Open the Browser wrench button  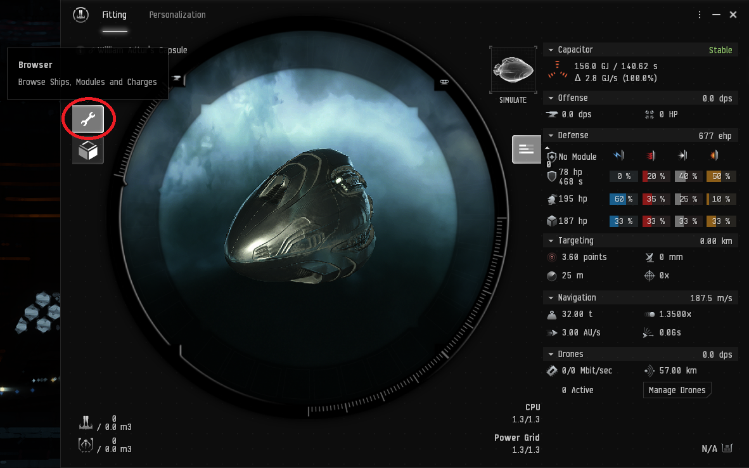(88, 119)
